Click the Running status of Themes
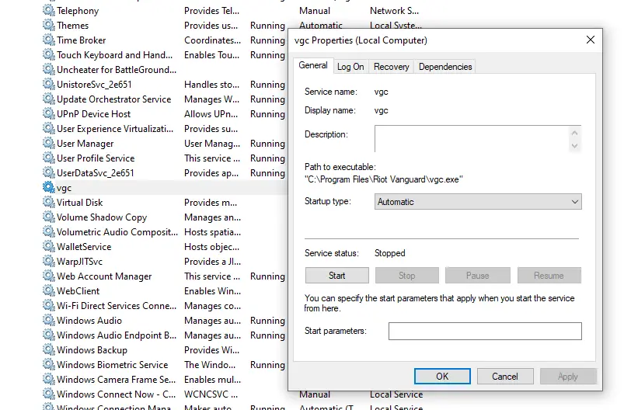 [x=267, y=26]
